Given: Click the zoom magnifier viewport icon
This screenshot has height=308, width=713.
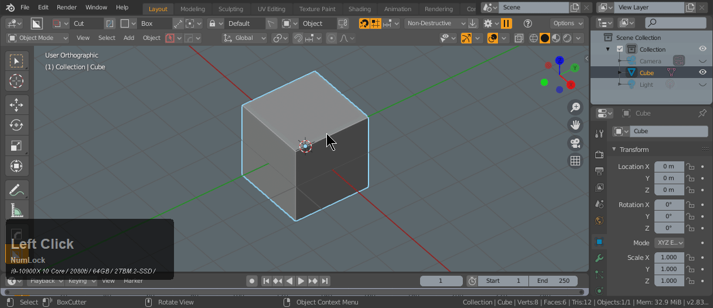Looking at the screenshot, I should [x=575, y=107].
